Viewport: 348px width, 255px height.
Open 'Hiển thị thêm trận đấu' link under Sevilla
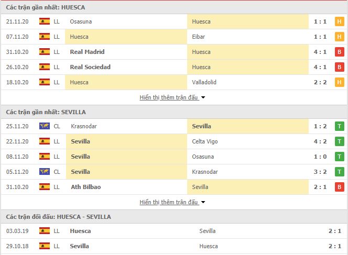pyautogui.click(x=169, y=202)
